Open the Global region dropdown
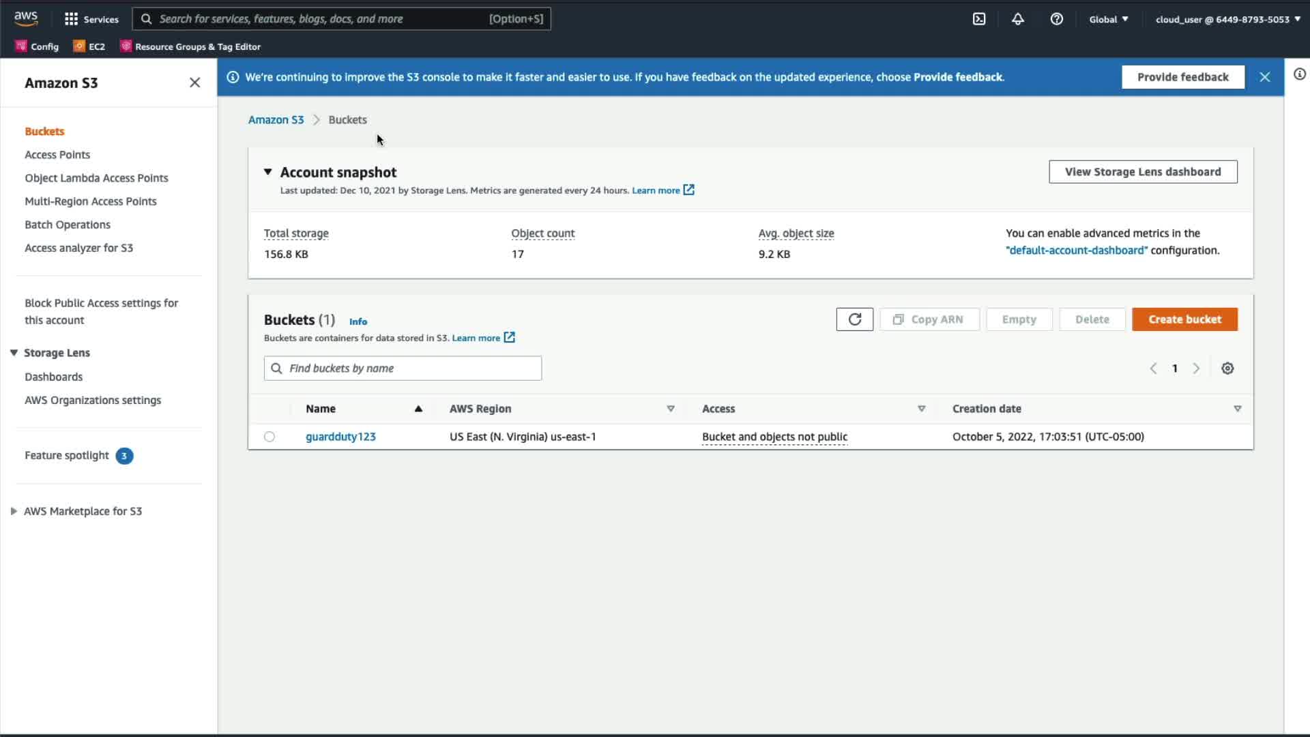The height and width of the screenshot is (737, 1310). tap(1108, 19)
